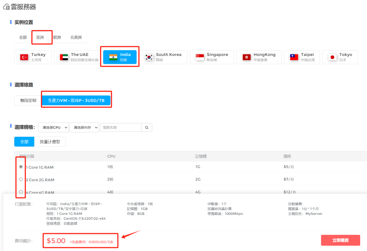
Task: Click the Singapore flag icon
Action: [200, 57]
